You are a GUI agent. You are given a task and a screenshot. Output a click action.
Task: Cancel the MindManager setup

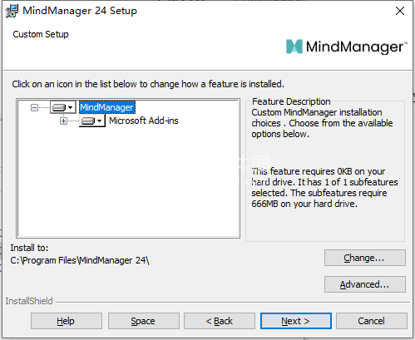click(372, 321)
